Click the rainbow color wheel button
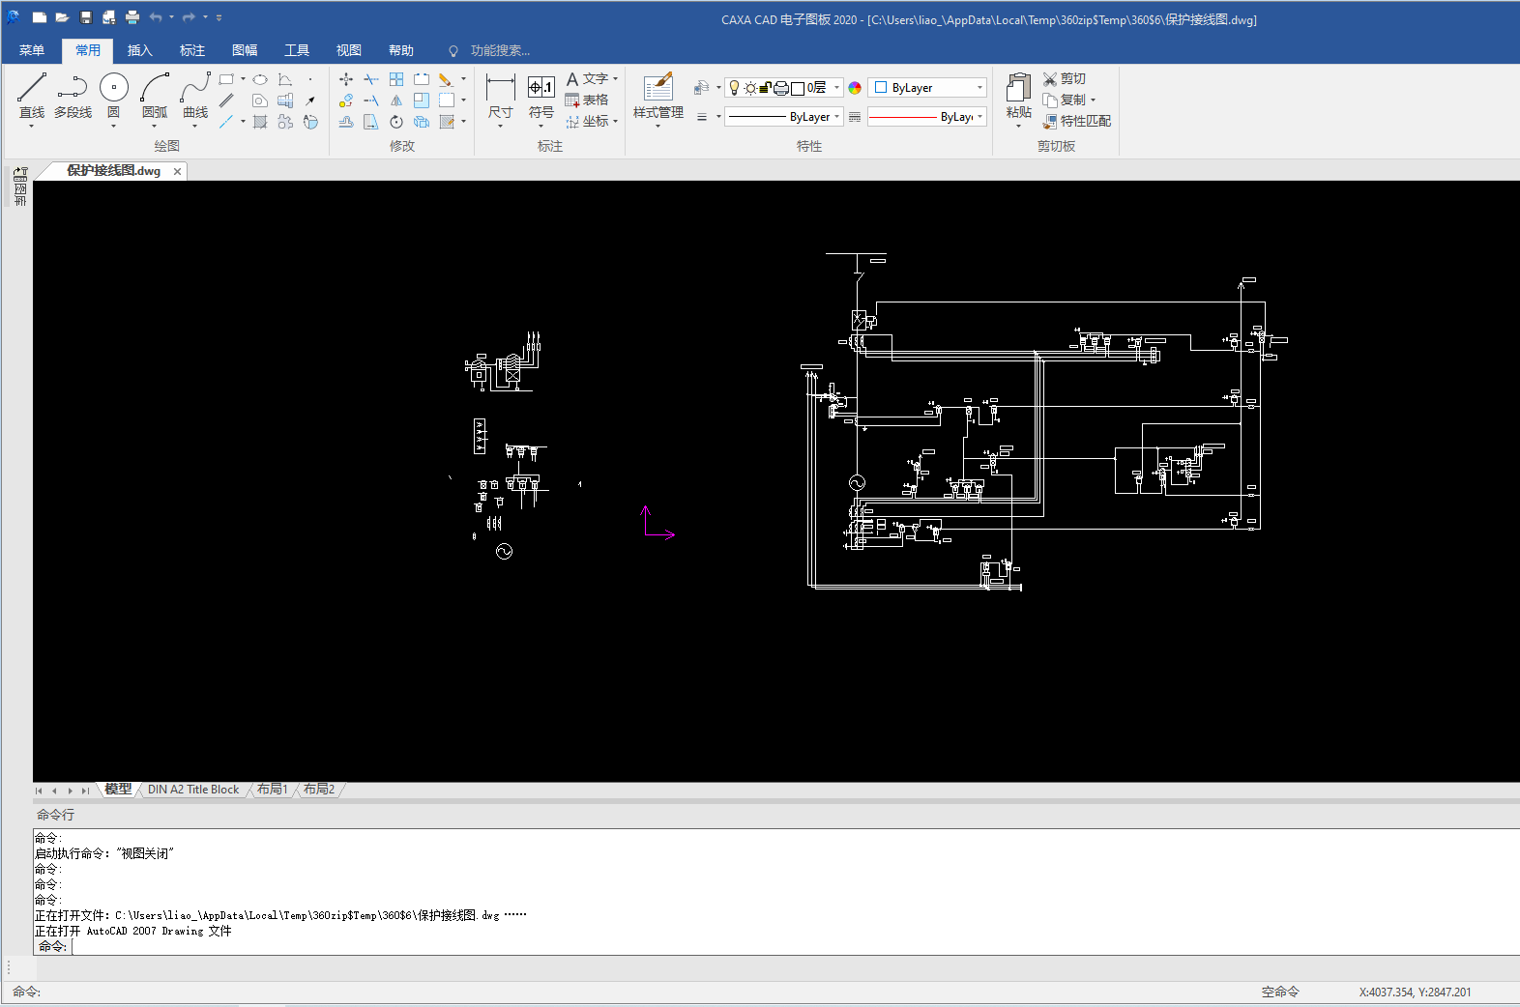The width and height of the screenshot is (1520, 1007). point(855,88)
